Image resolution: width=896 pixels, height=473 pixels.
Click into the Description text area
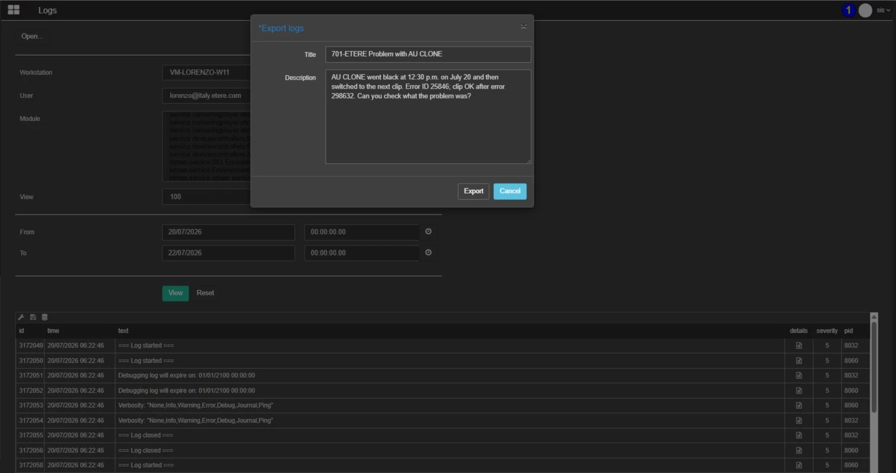pos(428,117)
